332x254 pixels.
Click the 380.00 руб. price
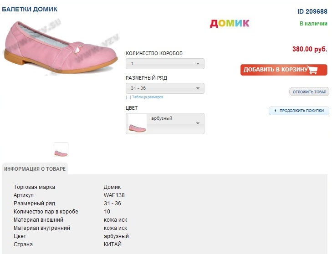click(x=310, y=49)
